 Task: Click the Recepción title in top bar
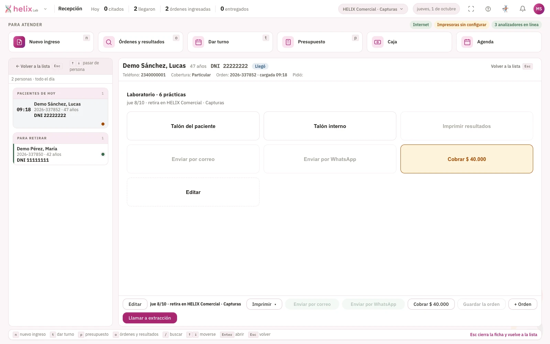click(x=70, y=9)
